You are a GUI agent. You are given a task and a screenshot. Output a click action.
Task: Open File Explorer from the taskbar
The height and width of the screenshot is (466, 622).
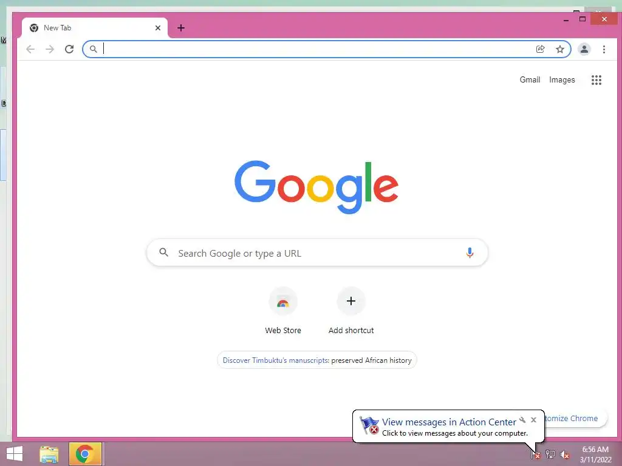point(49,454)
